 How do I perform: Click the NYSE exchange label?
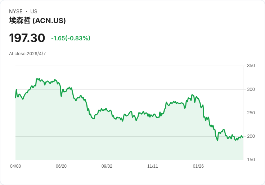click(x=15, y=12)
